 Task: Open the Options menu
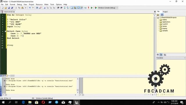tap(59, 4)
